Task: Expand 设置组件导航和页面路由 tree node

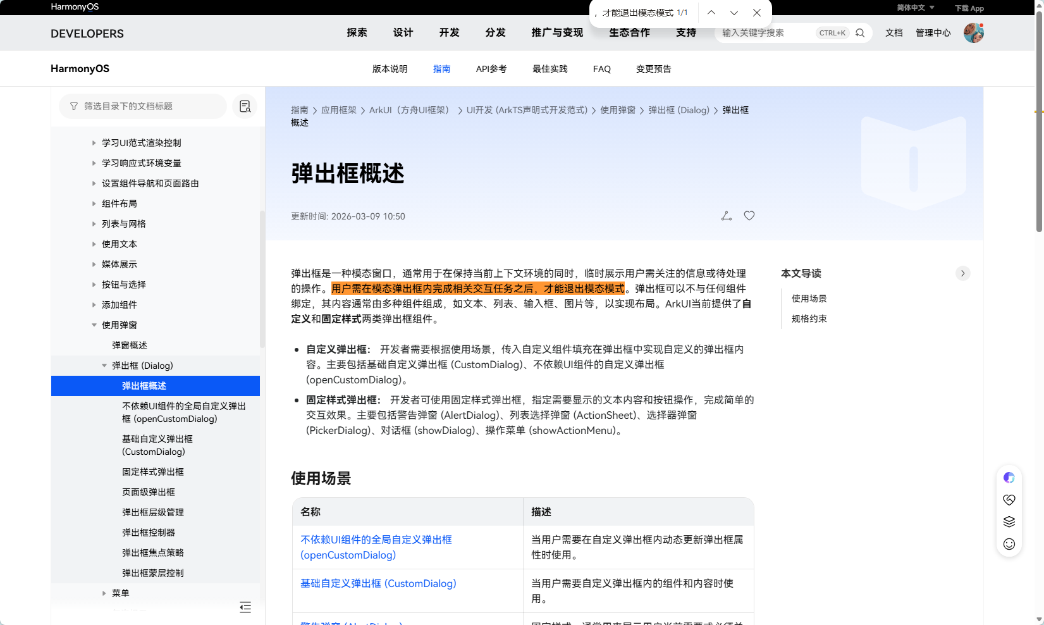Action: [x=94, y=183]
